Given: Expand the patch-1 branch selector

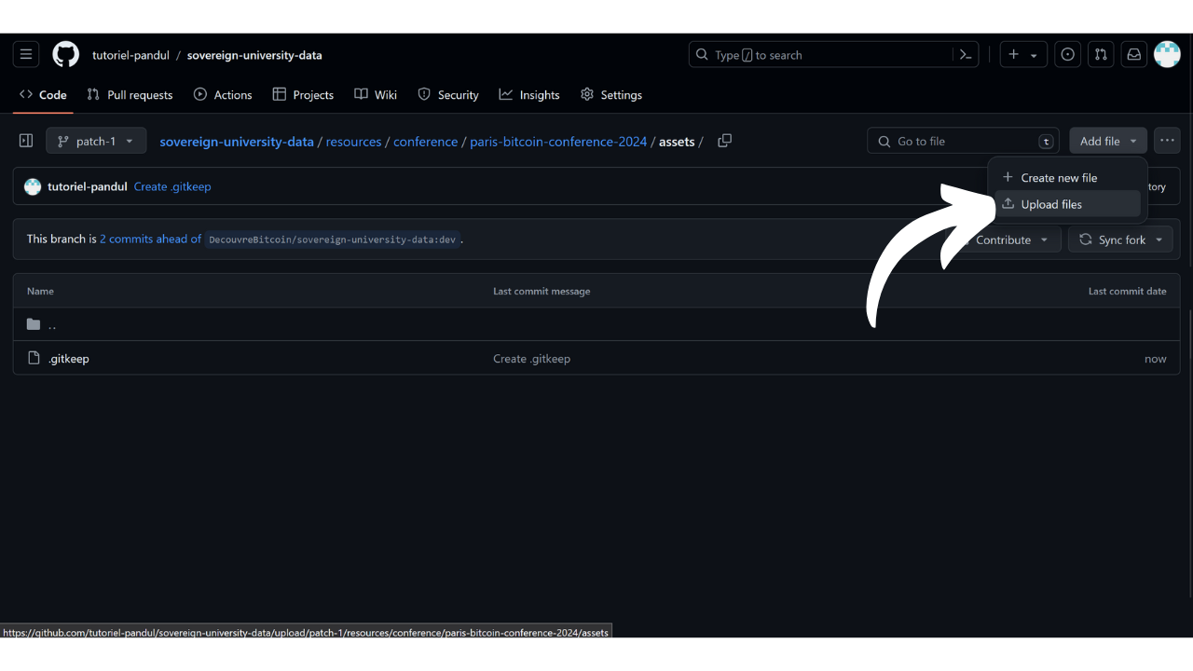Looking at the screenshot, I should (96, 141).
